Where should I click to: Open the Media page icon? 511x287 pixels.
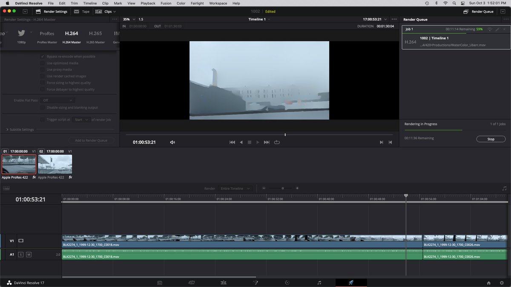click(x=160, y=282)
